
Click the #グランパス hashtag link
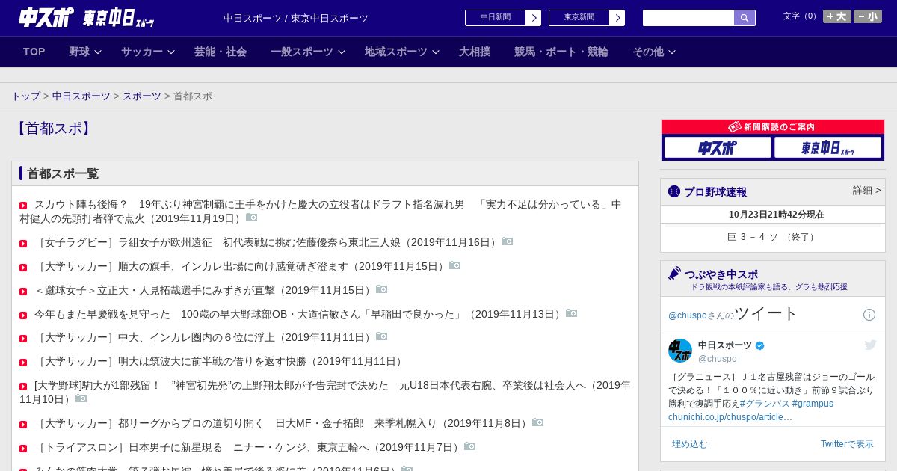coord(764,404)
